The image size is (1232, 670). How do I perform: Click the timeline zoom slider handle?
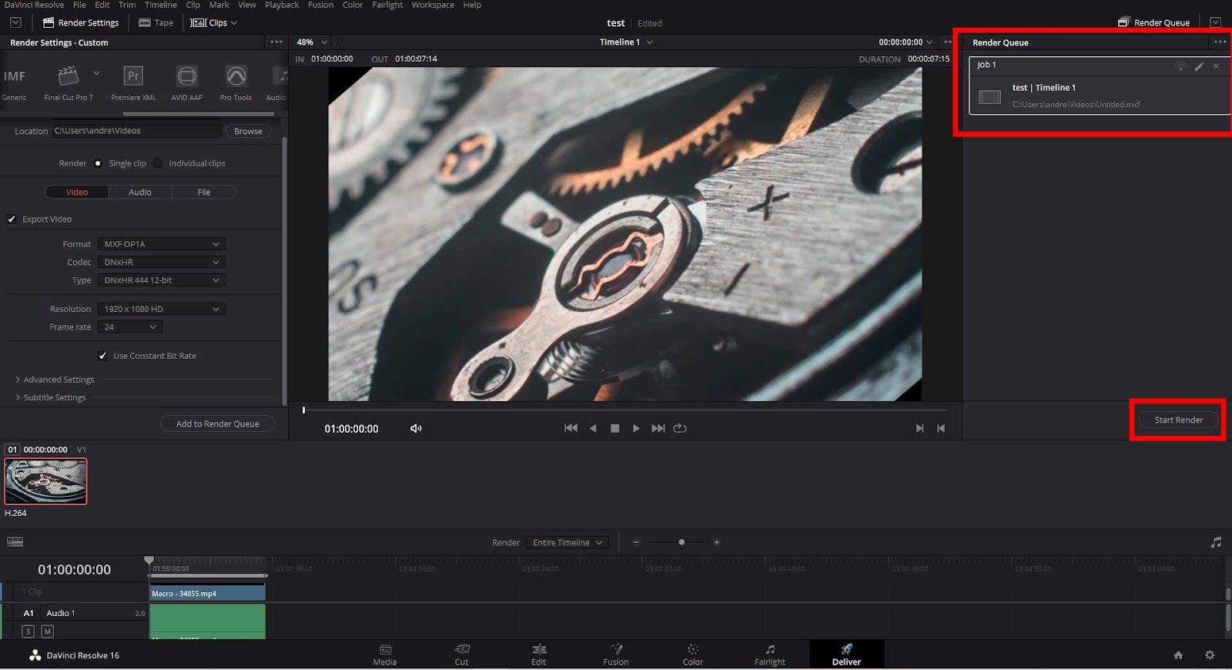(x=681, y=542)
